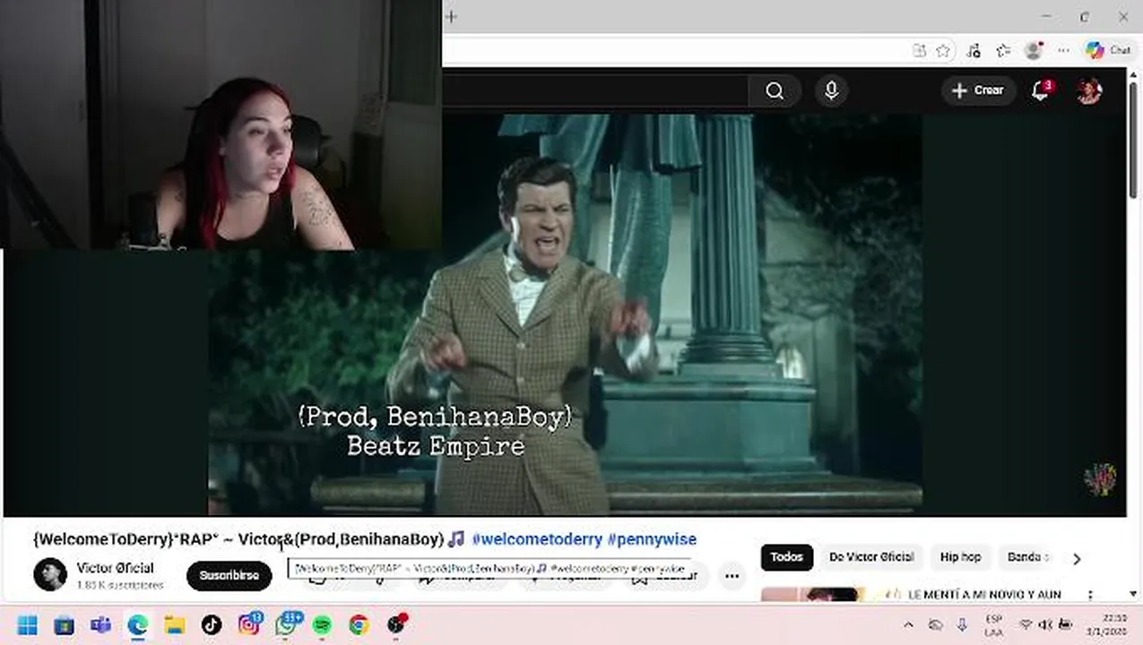The height and width of the screenshot is (645, 1143).
Task: Open YouTube account avatar menu
Action: 1089,90
